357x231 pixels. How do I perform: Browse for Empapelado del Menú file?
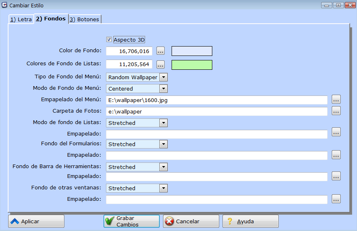click(x=336, y=100)
